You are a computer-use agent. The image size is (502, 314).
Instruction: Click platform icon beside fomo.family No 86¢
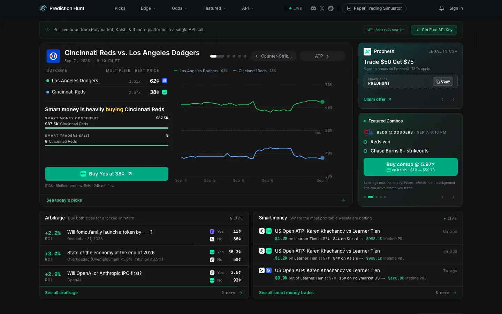click(x=212, y=239)
